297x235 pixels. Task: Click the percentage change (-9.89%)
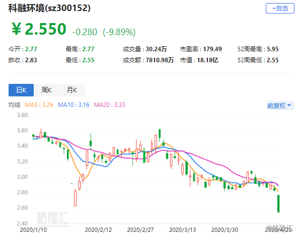click(x=119, y=32)
